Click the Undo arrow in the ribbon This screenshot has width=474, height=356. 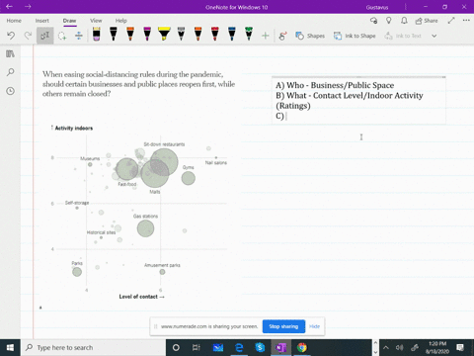(11, 36)
